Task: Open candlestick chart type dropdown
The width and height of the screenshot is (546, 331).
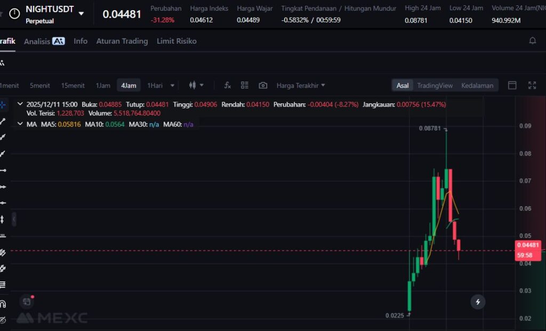Action: pyautogui.click(x=196, y=85)
